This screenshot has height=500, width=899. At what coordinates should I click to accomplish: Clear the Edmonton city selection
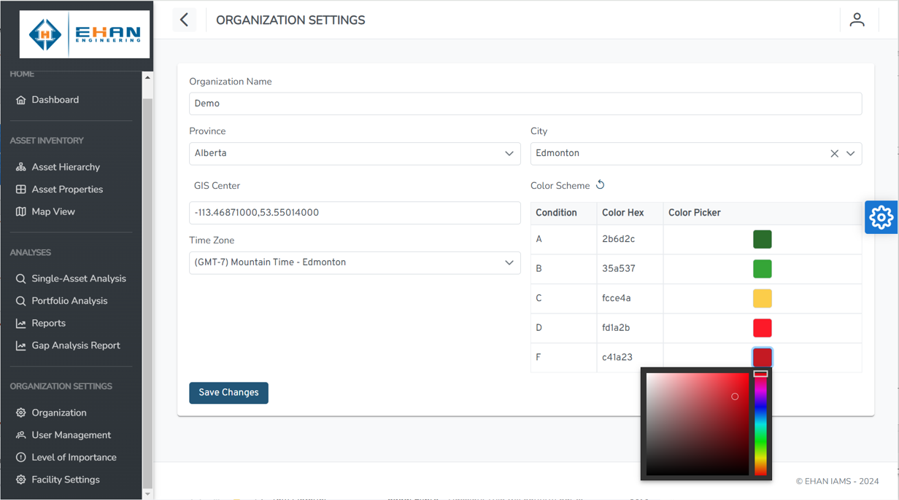834,154
